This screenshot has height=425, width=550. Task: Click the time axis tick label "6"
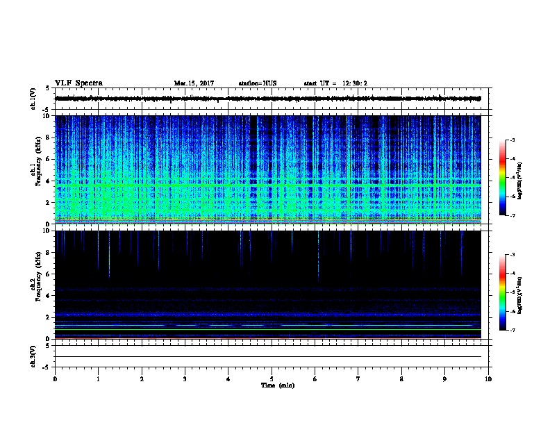click(315, 379)
